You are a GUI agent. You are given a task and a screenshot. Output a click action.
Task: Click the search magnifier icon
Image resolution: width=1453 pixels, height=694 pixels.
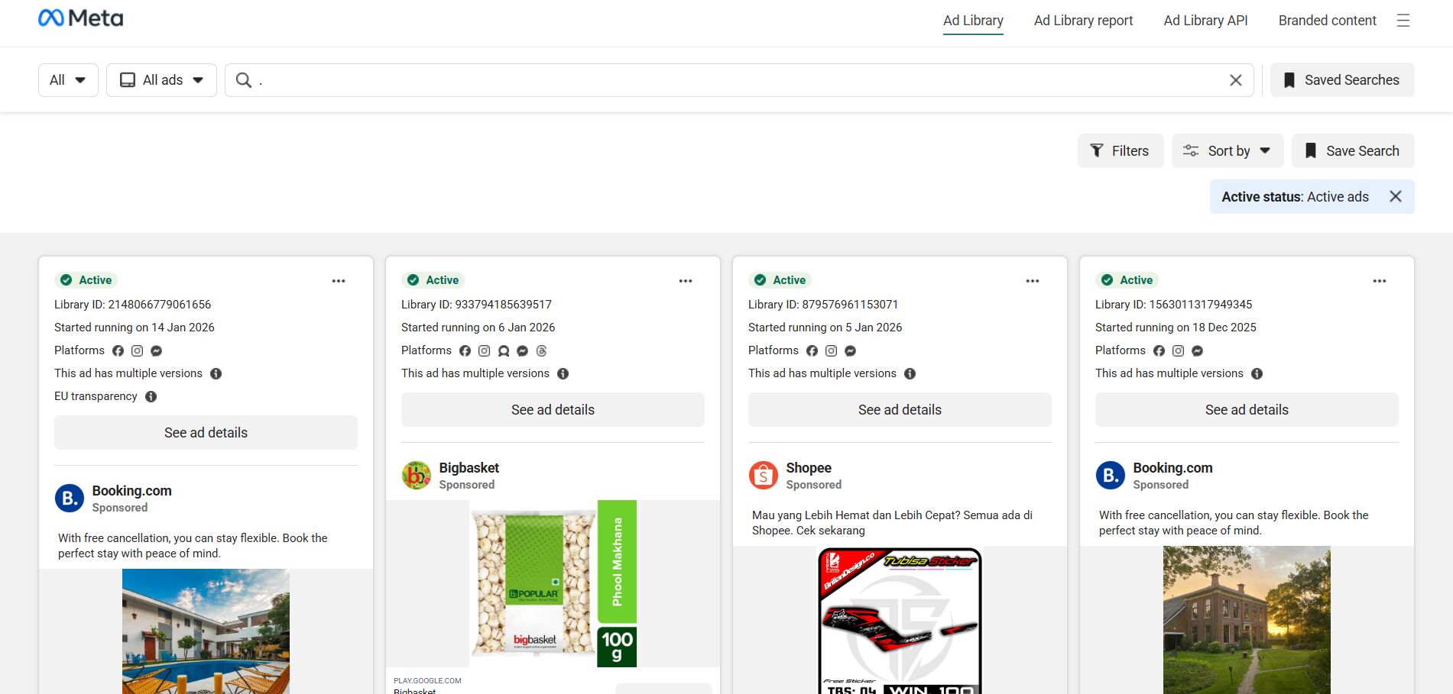[x=244, y=80]
